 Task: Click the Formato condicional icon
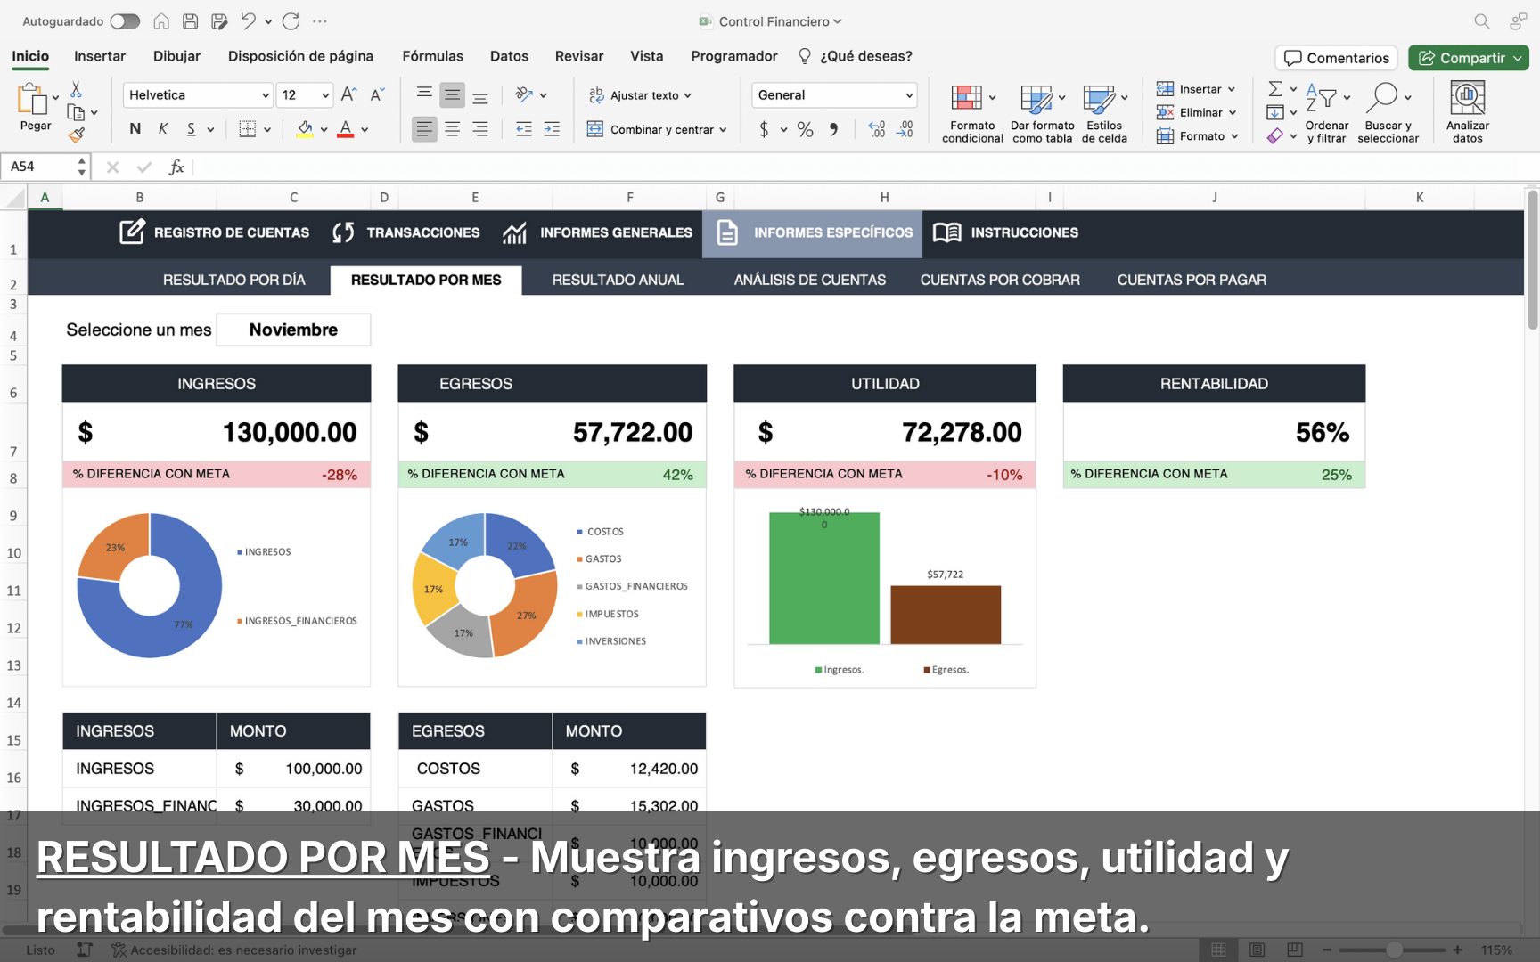[x=967, y=98]
